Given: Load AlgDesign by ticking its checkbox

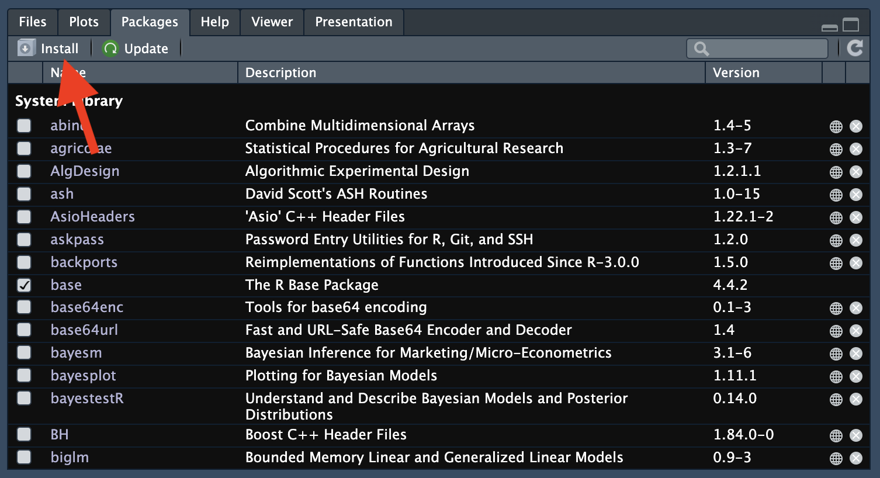Looking at the screenshot, I should point(24,171).
